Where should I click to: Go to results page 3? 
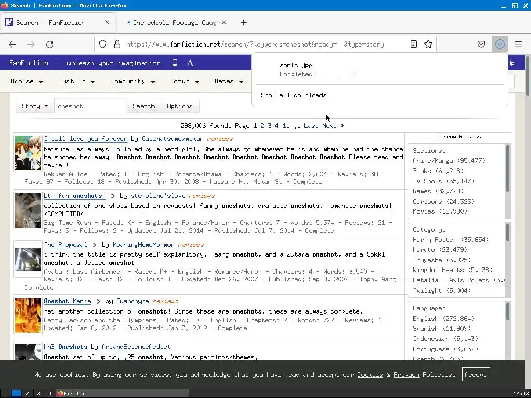[270, 126]
